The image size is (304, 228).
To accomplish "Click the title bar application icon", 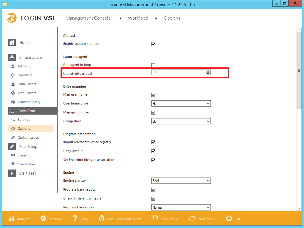I will pyautogui.click(x=5, y=4).
